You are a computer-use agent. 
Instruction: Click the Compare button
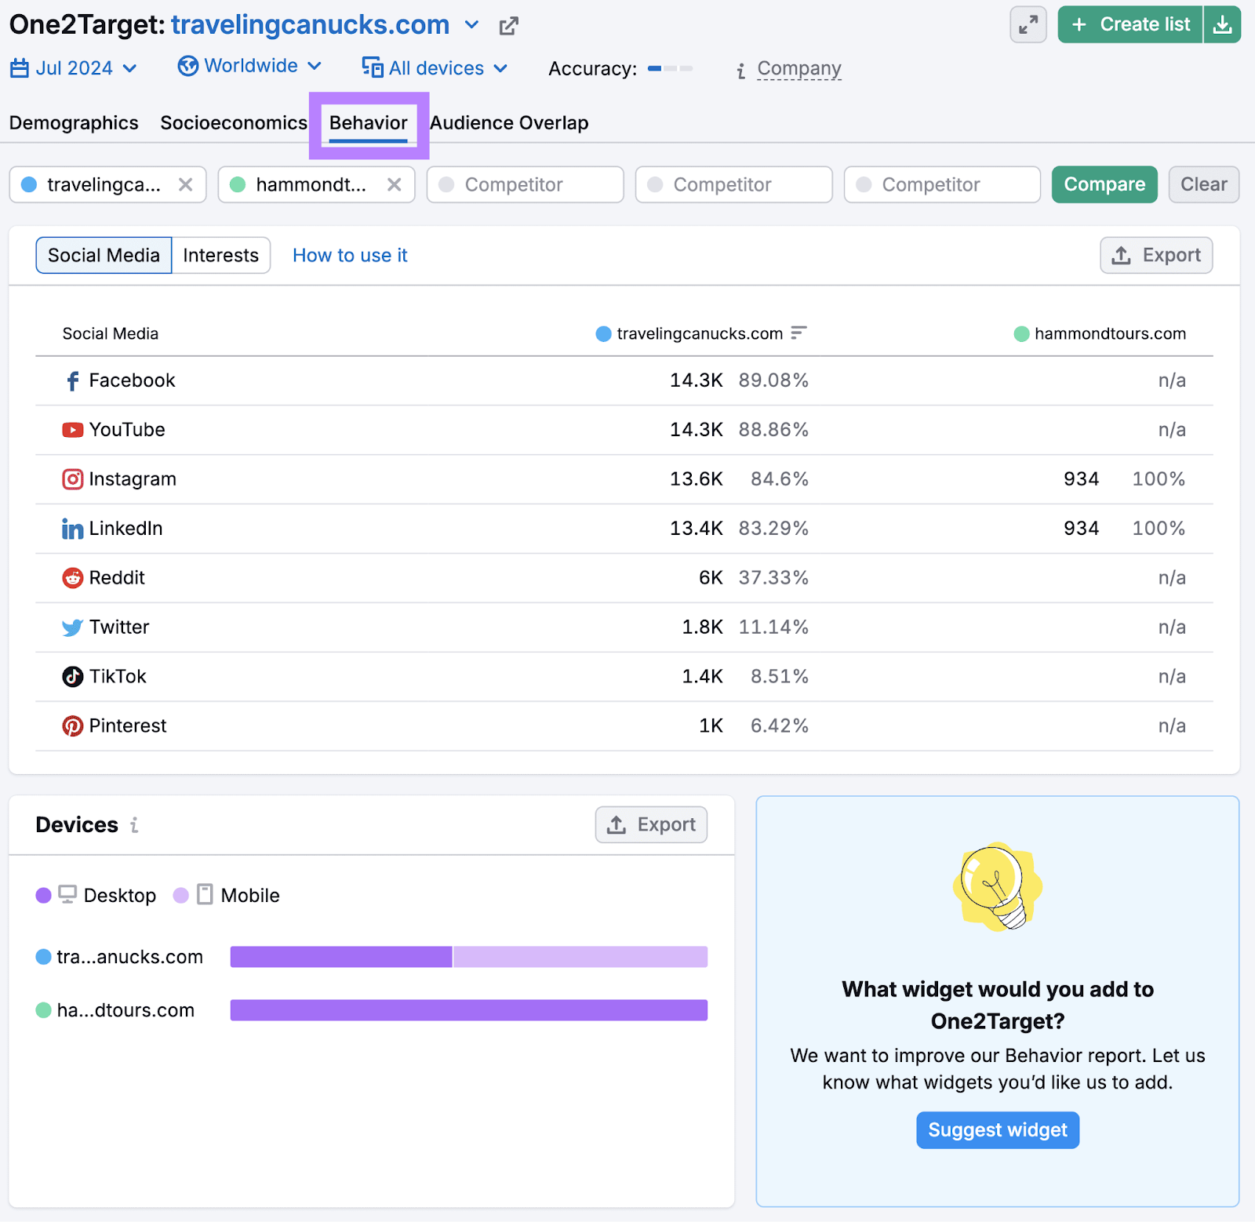pos(1104,184)
